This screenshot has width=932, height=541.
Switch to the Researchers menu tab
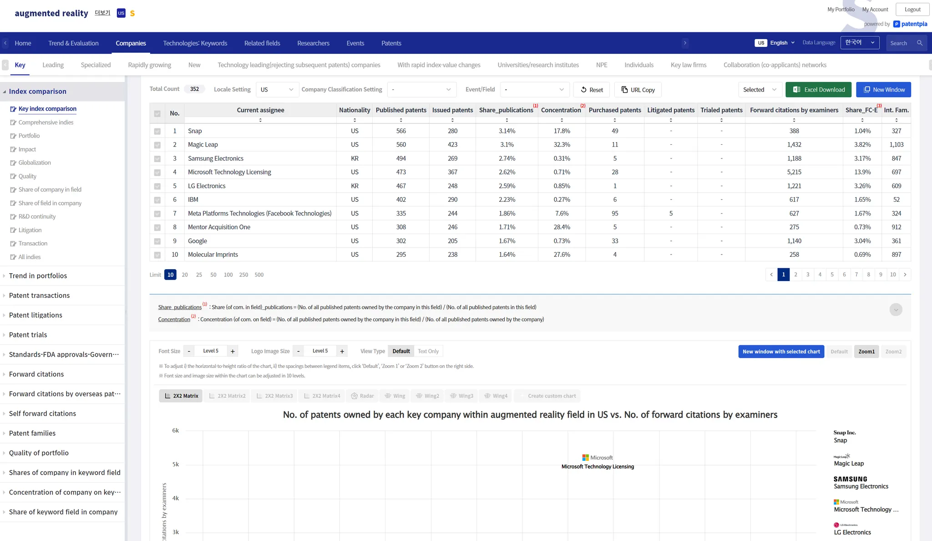(x=313, y=43)
